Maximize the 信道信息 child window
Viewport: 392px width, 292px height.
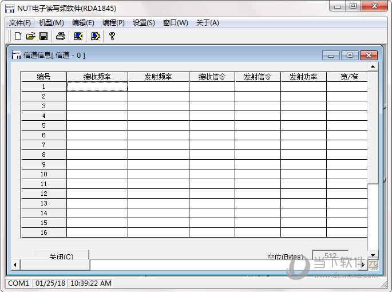350,56
